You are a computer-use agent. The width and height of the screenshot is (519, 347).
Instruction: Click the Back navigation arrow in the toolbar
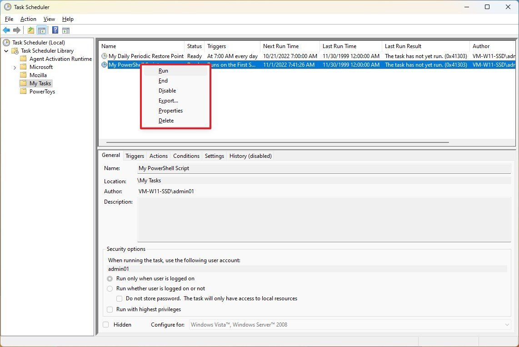6,30
